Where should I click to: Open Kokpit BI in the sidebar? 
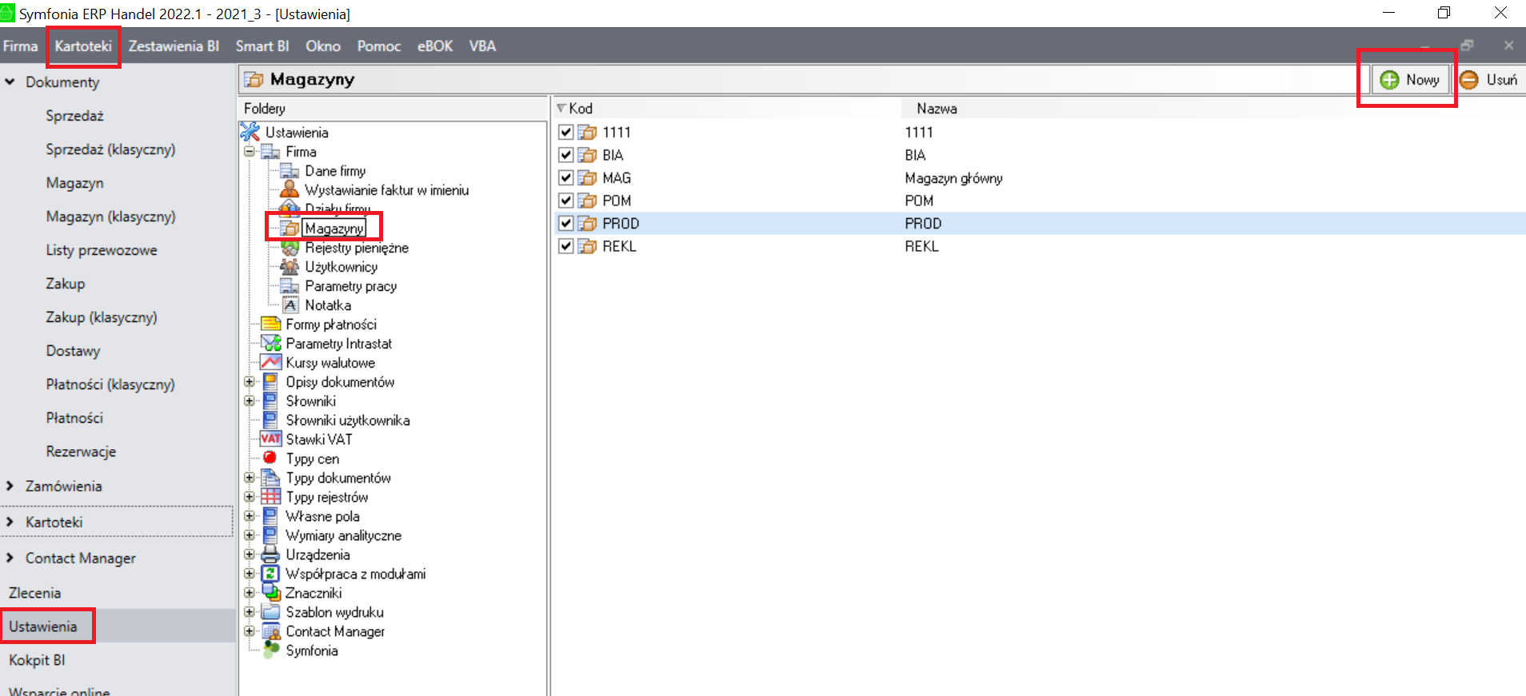tap(37, 660)
